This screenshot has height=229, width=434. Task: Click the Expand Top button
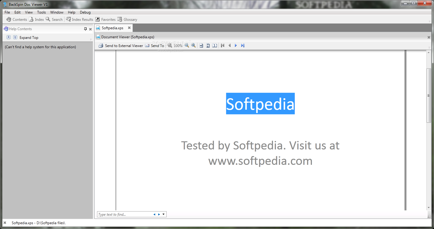[x=29, y=38]
